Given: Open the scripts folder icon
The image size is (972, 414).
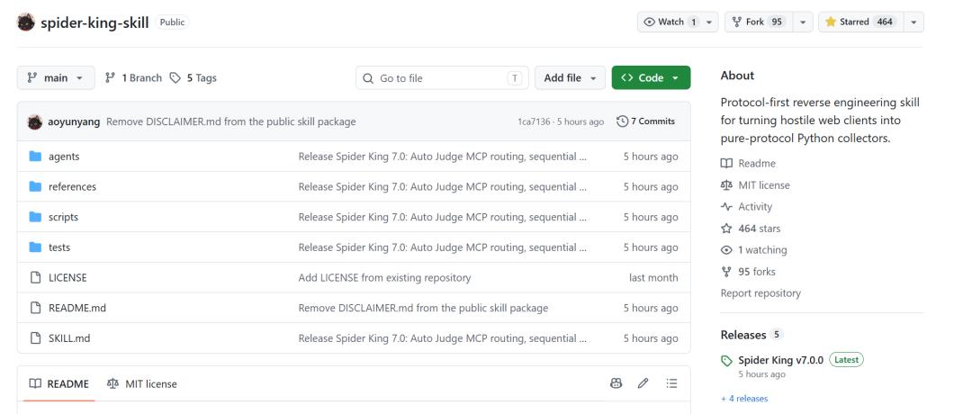Looking at the screenshot, I should (x=35, y=217).
